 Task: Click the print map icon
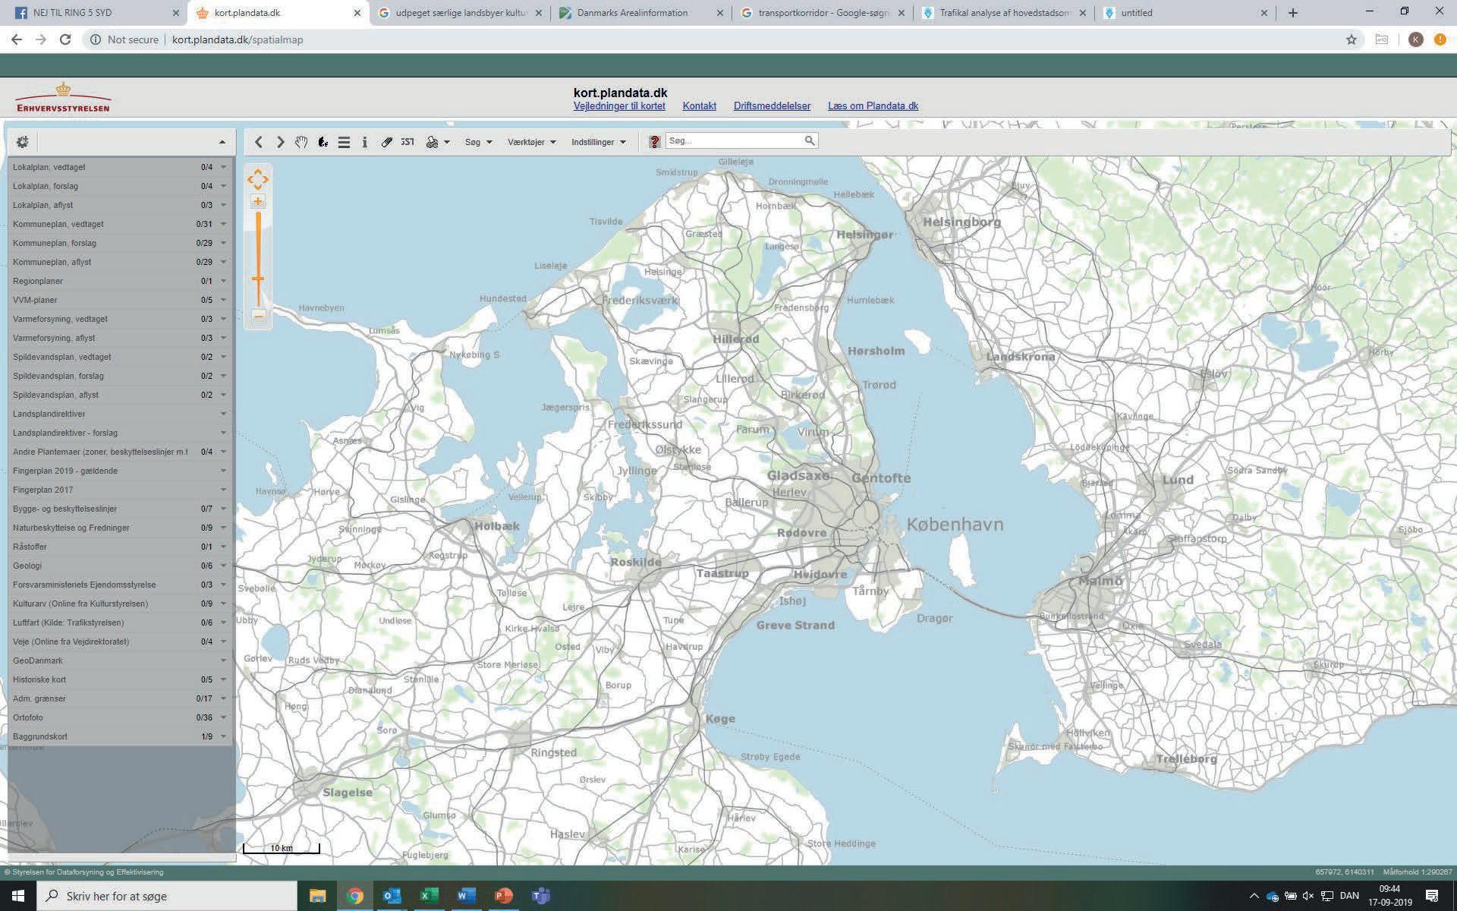(x=433, y=142)
